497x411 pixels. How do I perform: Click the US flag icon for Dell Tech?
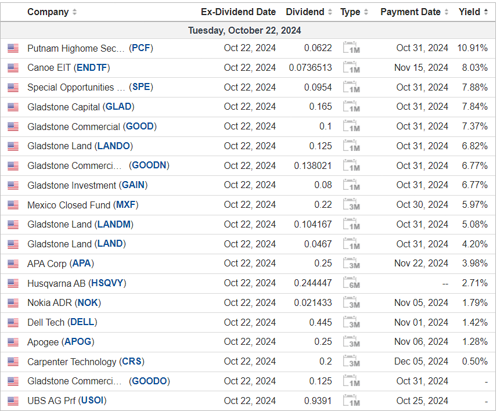13,322
